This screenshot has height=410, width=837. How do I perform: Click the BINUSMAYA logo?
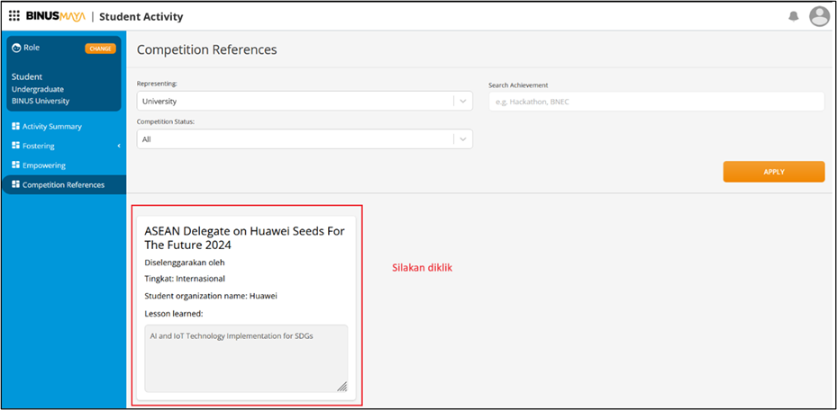pos(56,16)
